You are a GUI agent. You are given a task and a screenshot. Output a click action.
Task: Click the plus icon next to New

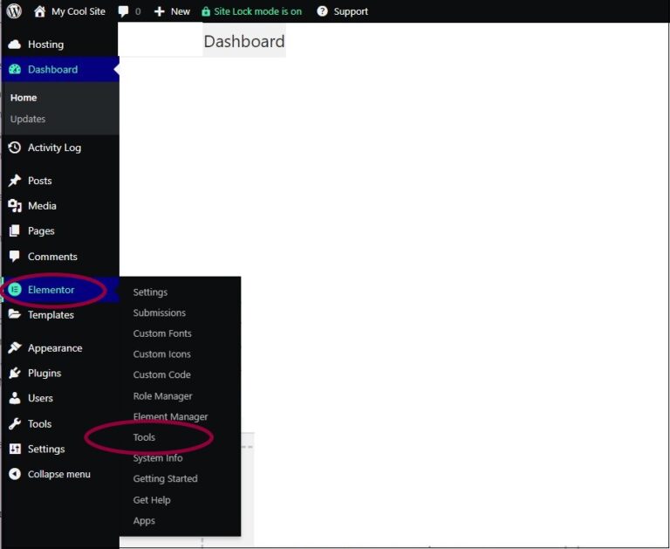point(160,11)
